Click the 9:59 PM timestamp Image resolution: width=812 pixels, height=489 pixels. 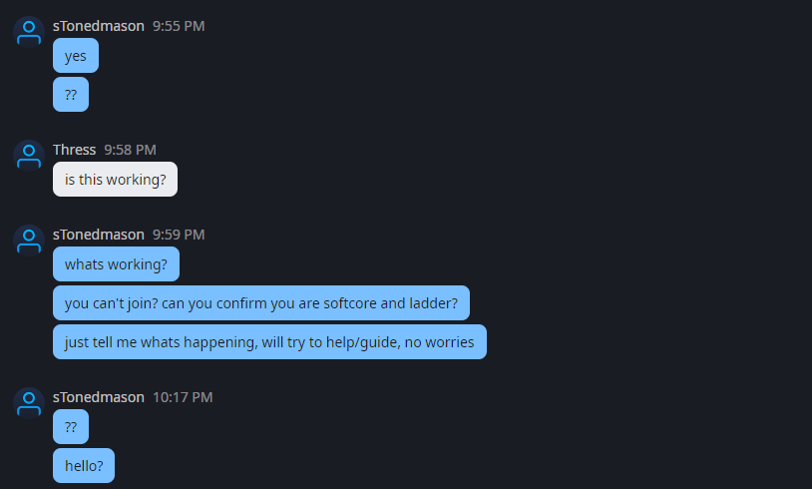[179, 235]
